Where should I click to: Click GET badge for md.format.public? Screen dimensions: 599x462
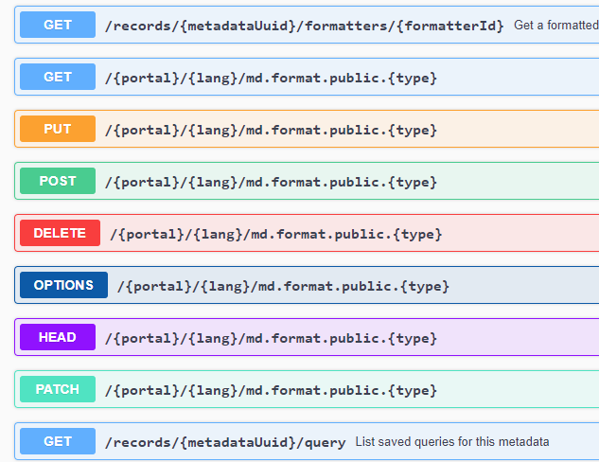pyautogui.click(x=58, y=77)
